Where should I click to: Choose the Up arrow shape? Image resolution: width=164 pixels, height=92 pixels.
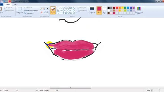74,10
